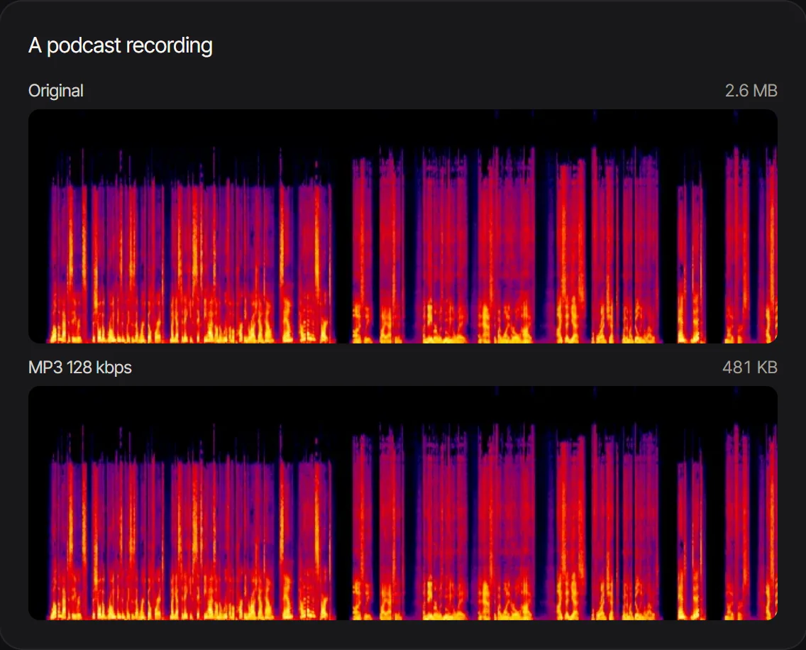Click the 'Original' label

pos(55,91)
